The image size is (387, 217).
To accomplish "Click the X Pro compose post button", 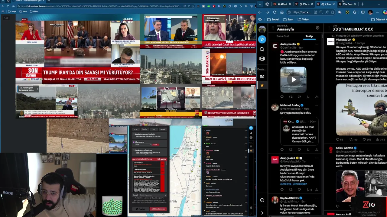I will (262, 39).
